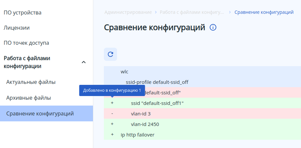Image resolution: width=301 pixels, height=148 pixels.
Task: Click the info icon beside the page title
Action: (213, 28)
